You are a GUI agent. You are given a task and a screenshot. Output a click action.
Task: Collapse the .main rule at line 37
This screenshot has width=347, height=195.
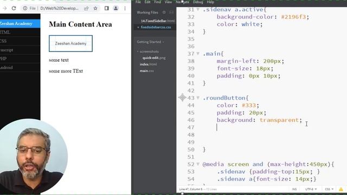(x=198, y=54)
